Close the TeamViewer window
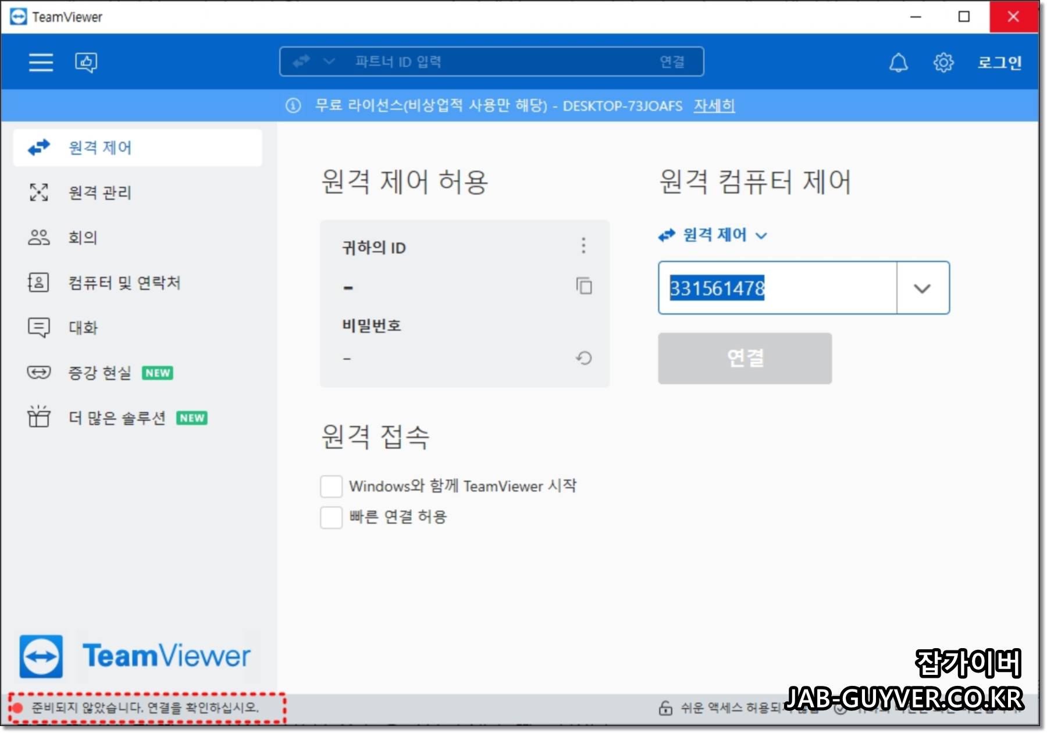The image size is (1047, 733). pyautogui.click(x=1013, y=17)
